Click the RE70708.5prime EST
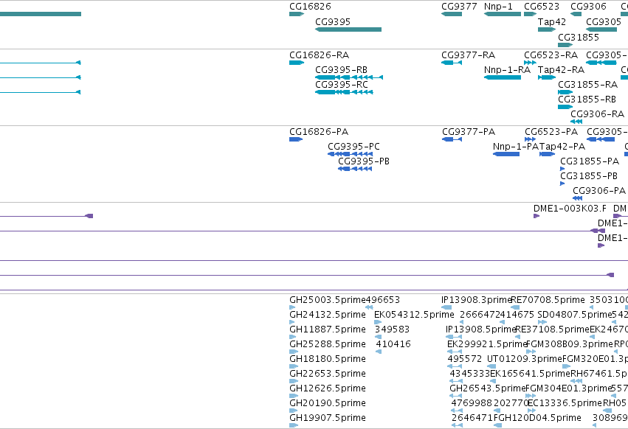628x429 pixels. (515, 307)
